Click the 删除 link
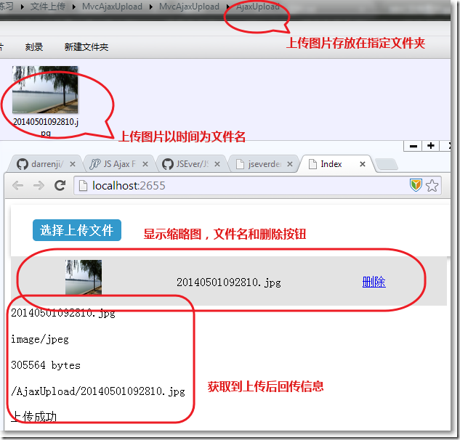 pyautogui.click(x=374, y=282)
